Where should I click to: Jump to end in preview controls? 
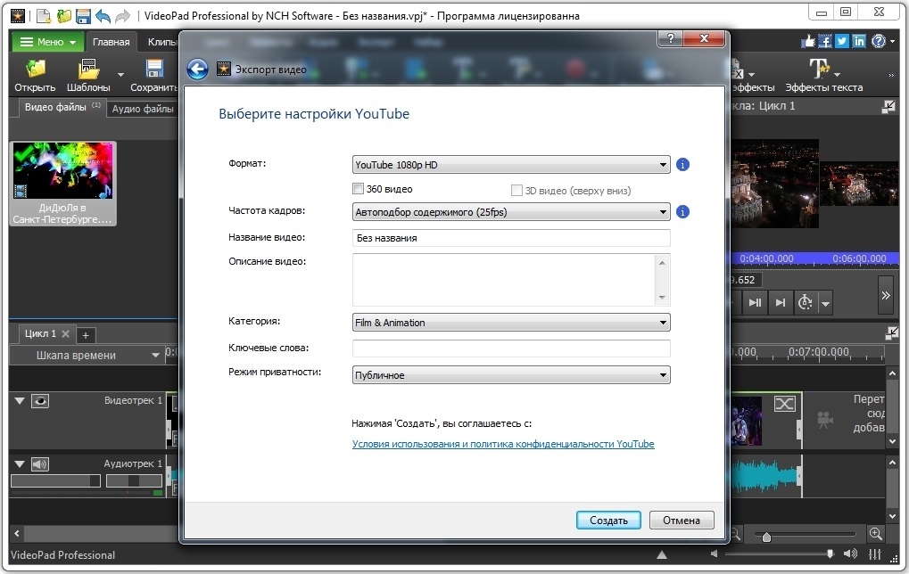(781, 302)
